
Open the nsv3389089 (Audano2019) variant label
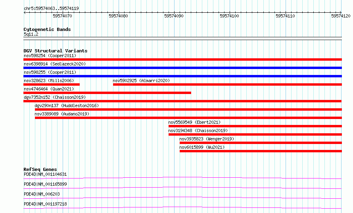(62, 114)
